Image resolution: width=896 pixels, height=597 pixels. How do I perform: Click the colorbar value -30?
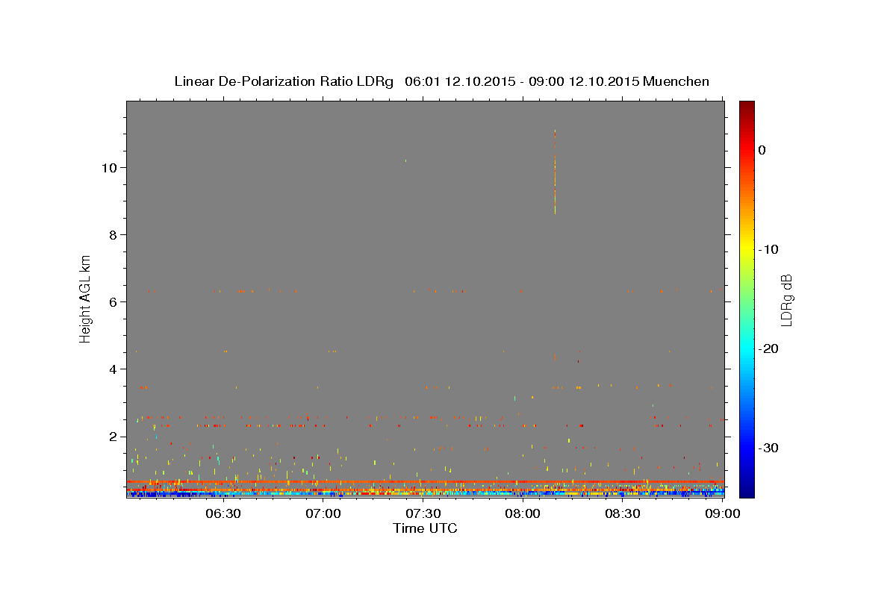(x=769, y=448)
